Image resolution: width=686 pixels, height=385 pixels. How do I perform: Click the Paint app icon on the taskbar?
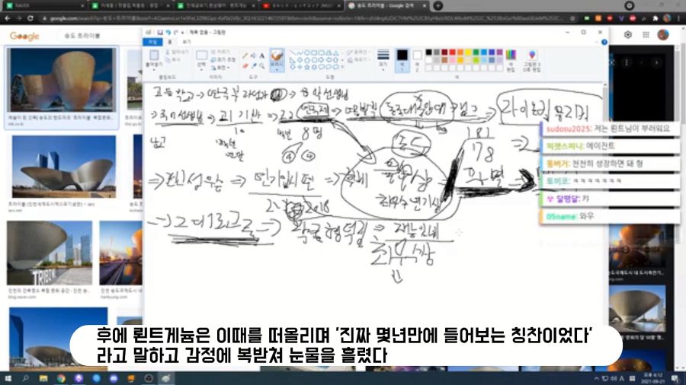point(165,378)
